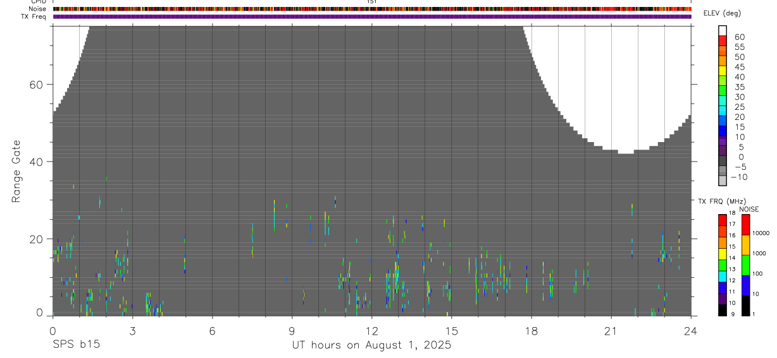Click the x-axis tick label "15"
Viewport: 777px width, 358px height.
pyautogui.click(x=451, y=330)
